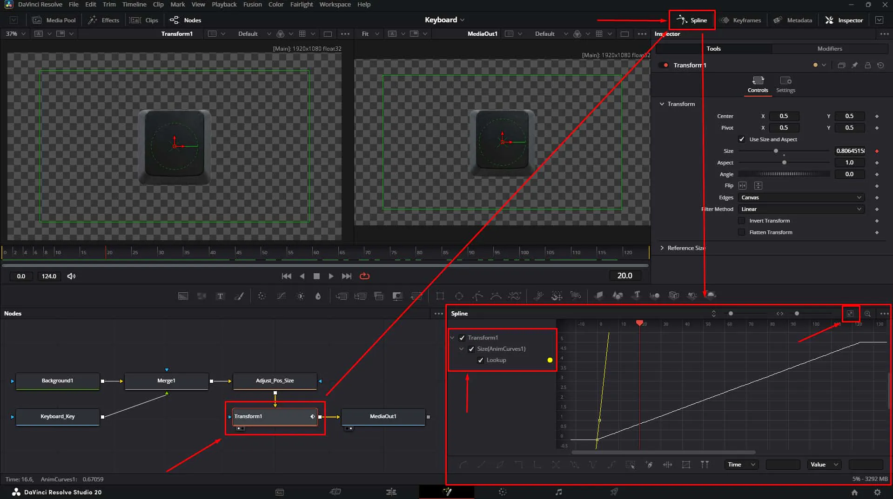Screen dimensions: 893x499
Task: Open the Fusion menu
Action: pyautogui.click(x=252, y=5)
